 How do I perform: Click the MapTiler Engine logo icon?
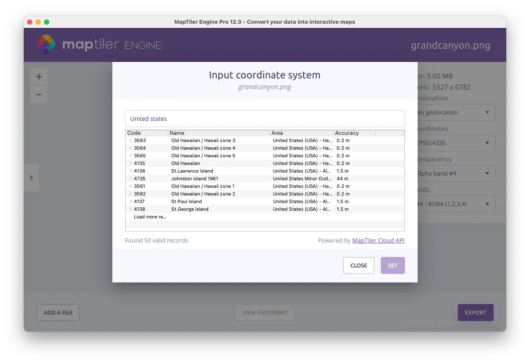click(x=46, y=45)
